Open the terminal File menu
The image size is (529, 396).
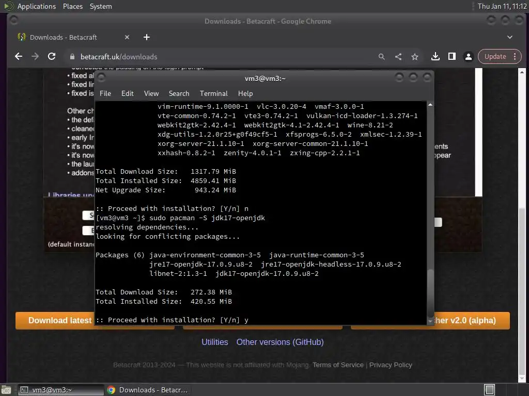tap(105, 94)
